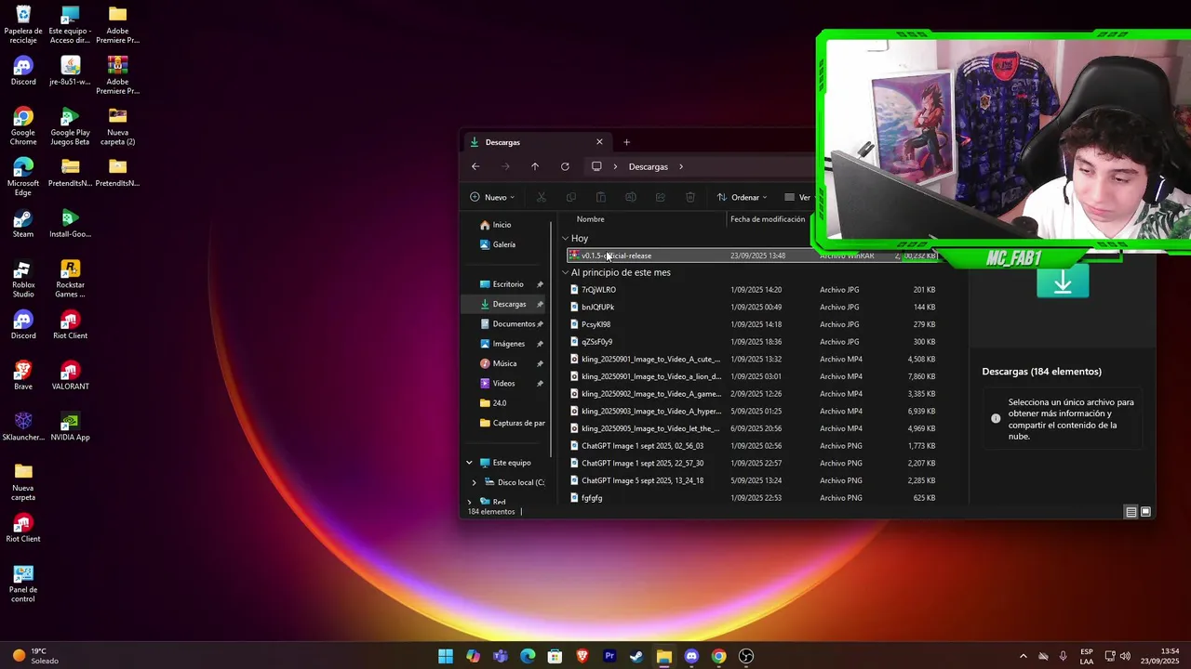Open the 24.0 folder in sidebar
Screen dimensions: 1191x669
pos(499,403)
